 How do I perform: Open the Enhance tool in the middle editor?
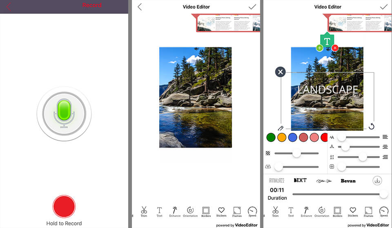tap(175, 212)
